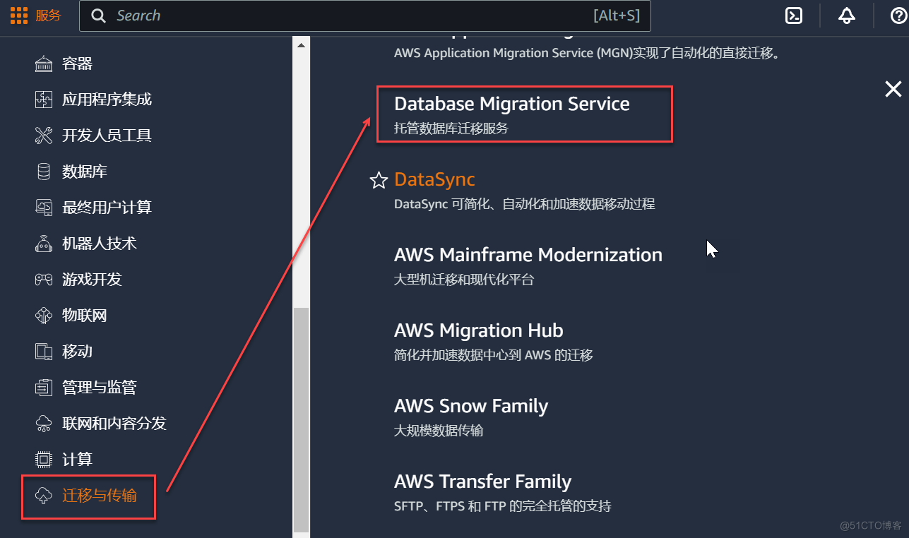Click the AWS Application Migration Service description
The width and height of the screenshot is (909, 538).
[x=587, y=53]
